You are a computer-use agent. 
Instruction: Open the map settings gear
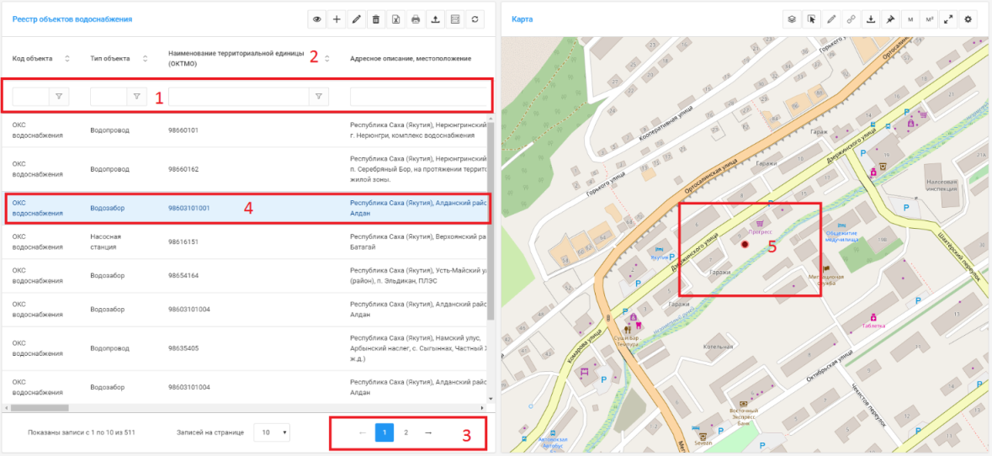pos(968,19)
